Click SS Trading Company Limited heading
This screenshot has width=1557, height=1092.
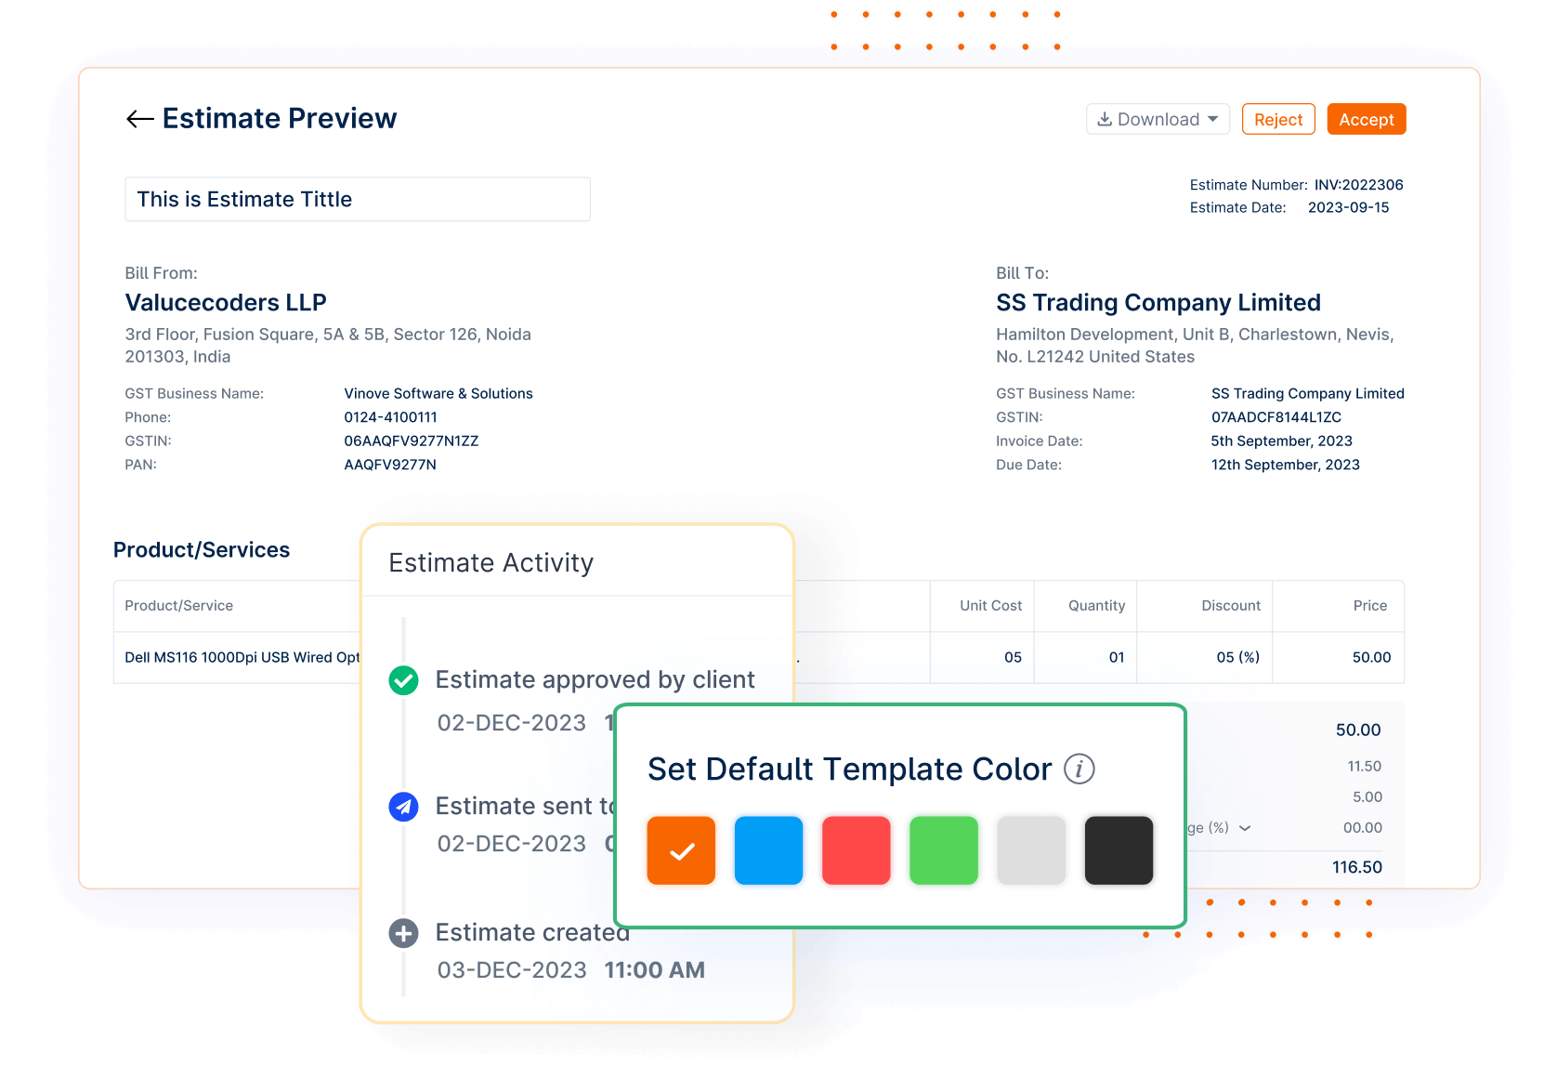[x=1158, y=303]
